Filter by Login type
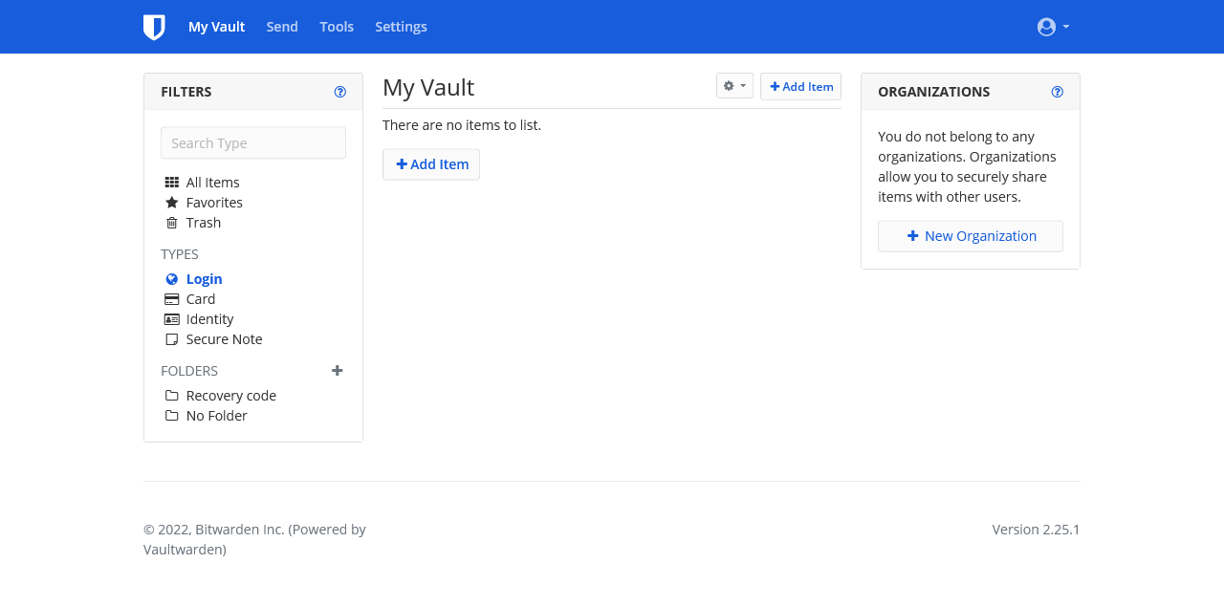This screenshot has height=607, width=1224. 204,279
